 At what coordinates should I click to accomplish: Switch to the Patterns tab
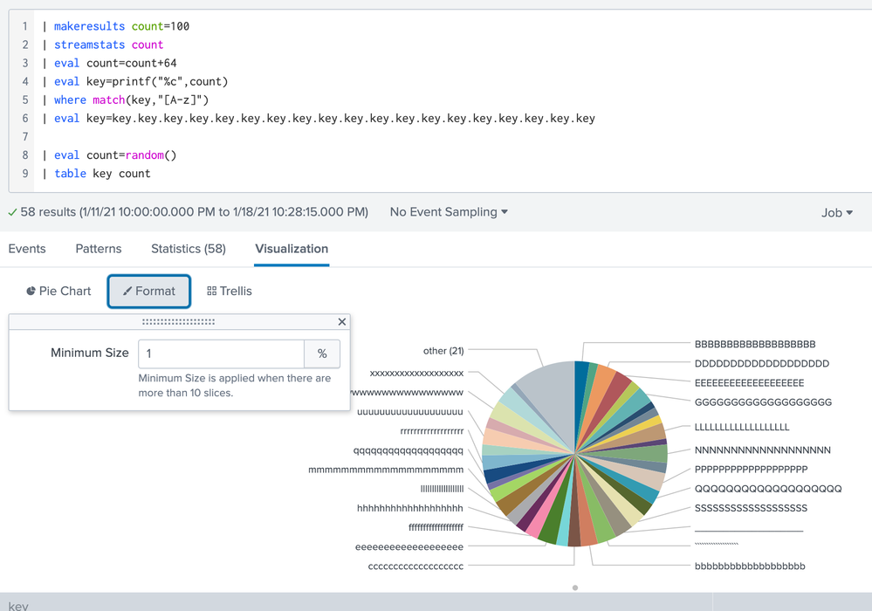(x=99, y=249)
